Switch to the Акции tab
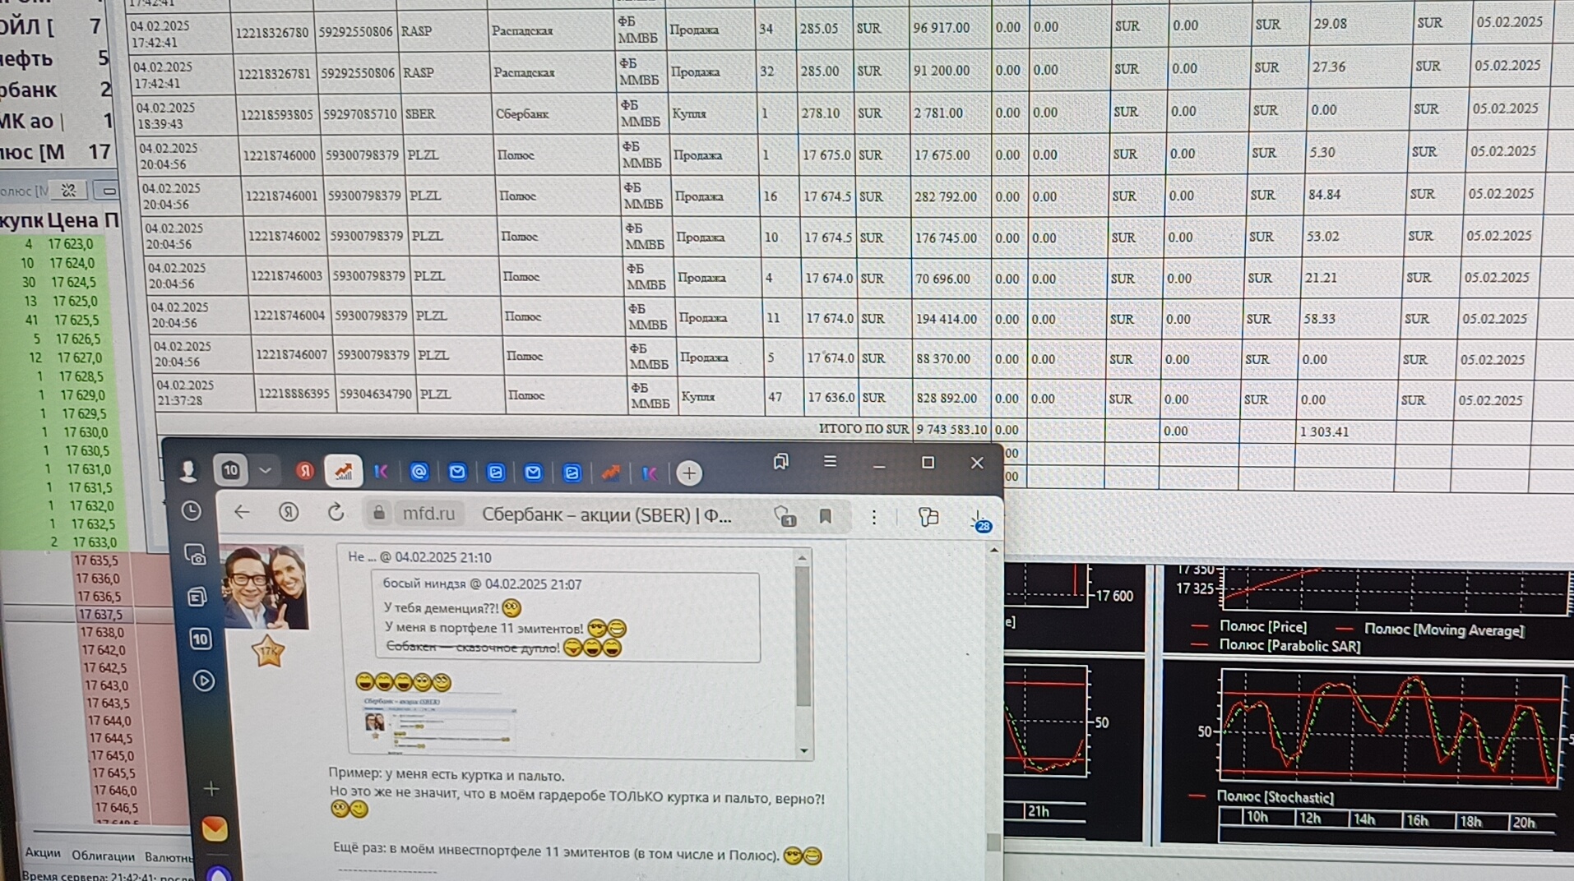 coord(43,853)
